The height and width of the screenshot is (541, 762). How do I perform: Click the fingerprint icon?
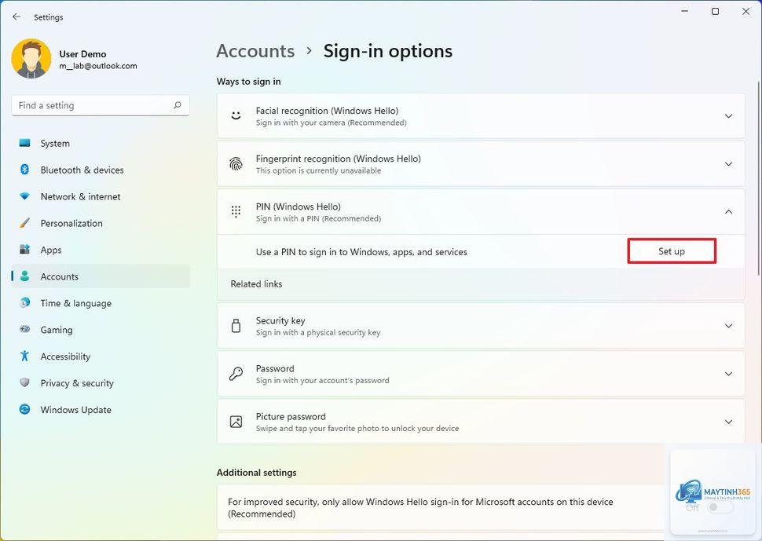(236, 163)
